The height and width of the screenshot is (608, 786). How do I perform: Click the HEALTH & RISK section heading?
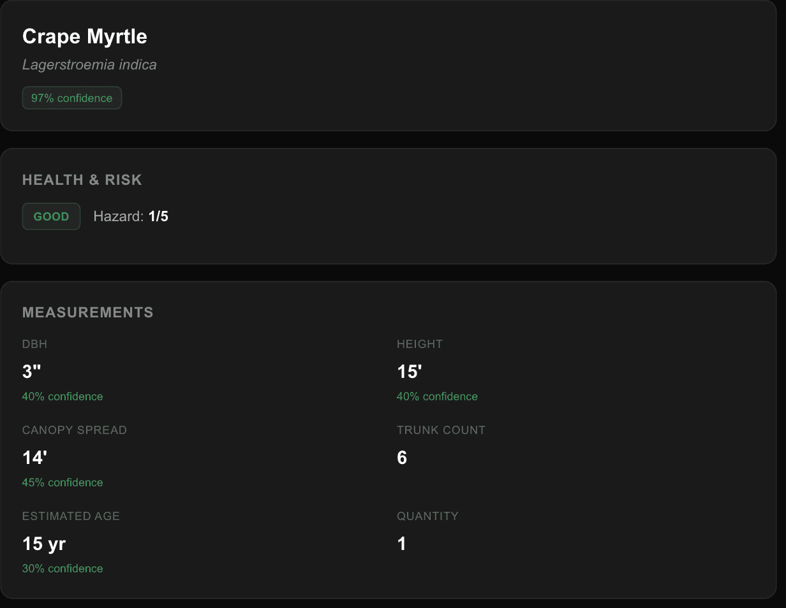82,180
